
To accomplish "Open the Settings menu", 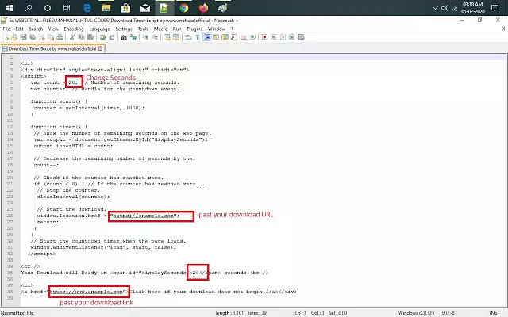I will [124, 29].
